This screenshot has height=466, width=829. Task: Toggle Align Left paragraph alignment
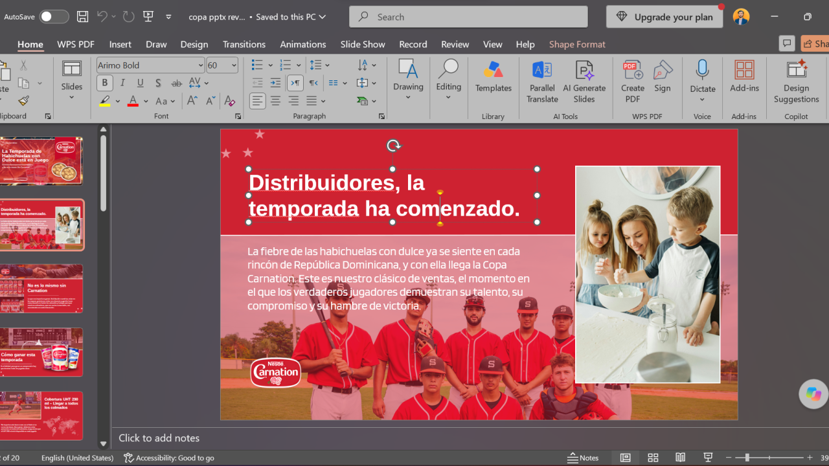click(258, 100)
